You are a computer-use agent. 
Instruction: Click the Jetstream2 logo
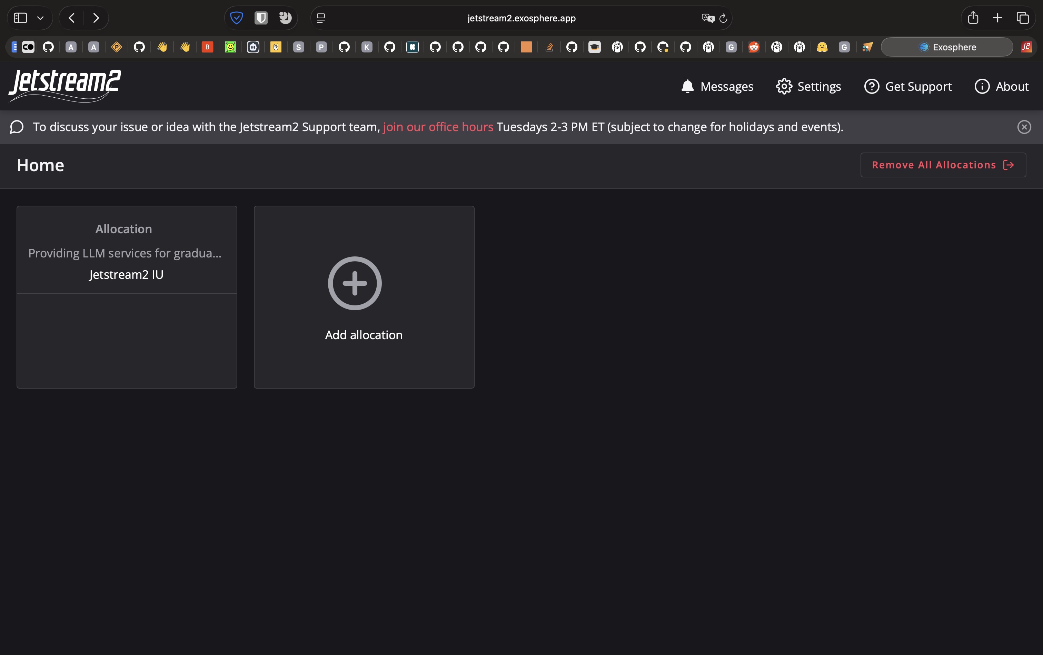(x=65, y=86)
